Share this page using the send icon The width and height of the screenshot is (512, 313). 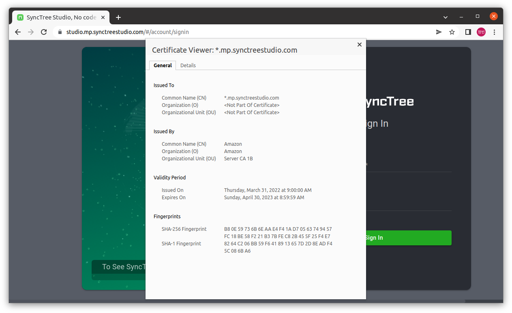pyautogui.click(x=439, y=32)
